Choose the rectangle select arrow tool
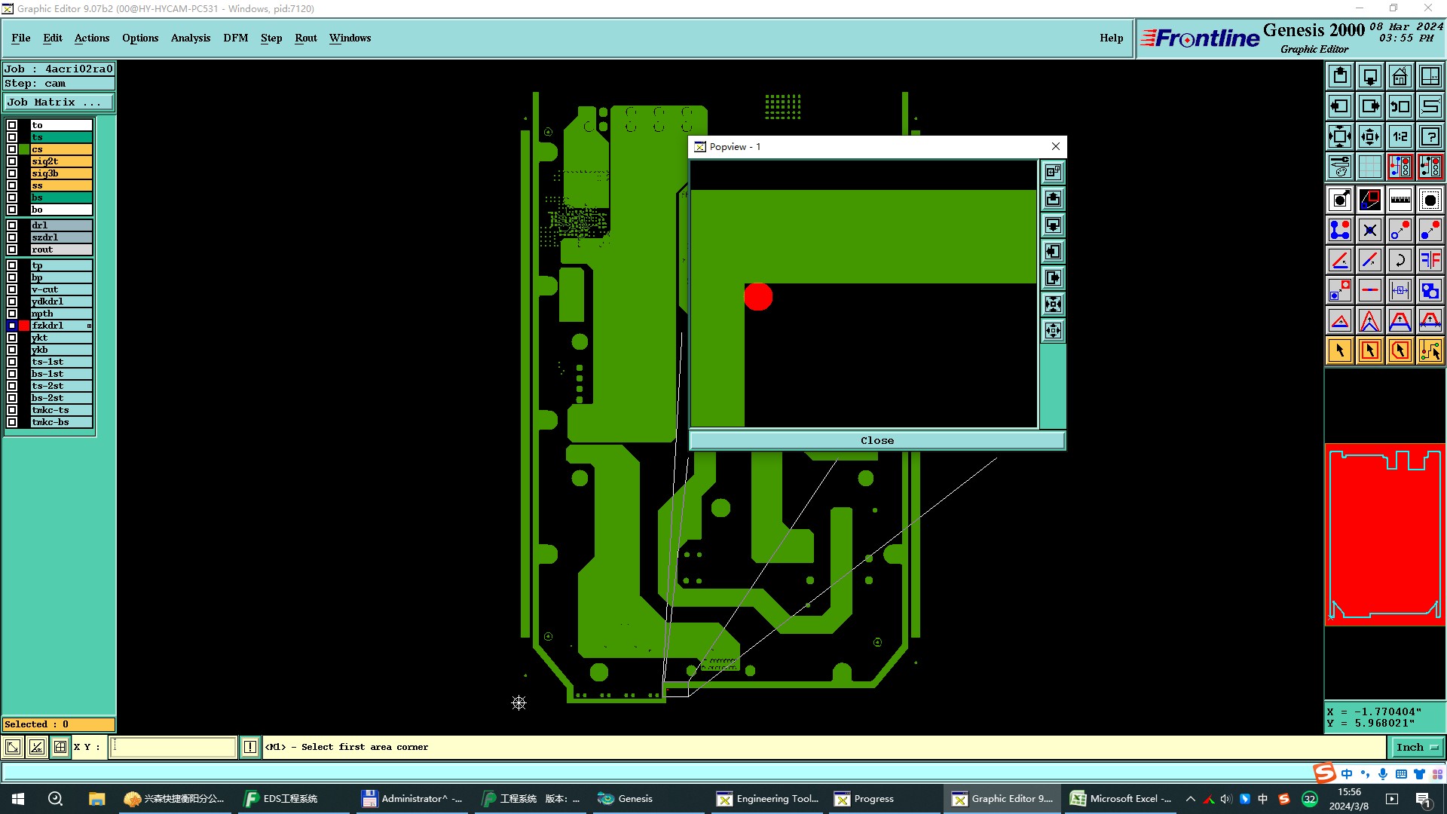Screen dimensions: 1447x814 (1369, 350)
